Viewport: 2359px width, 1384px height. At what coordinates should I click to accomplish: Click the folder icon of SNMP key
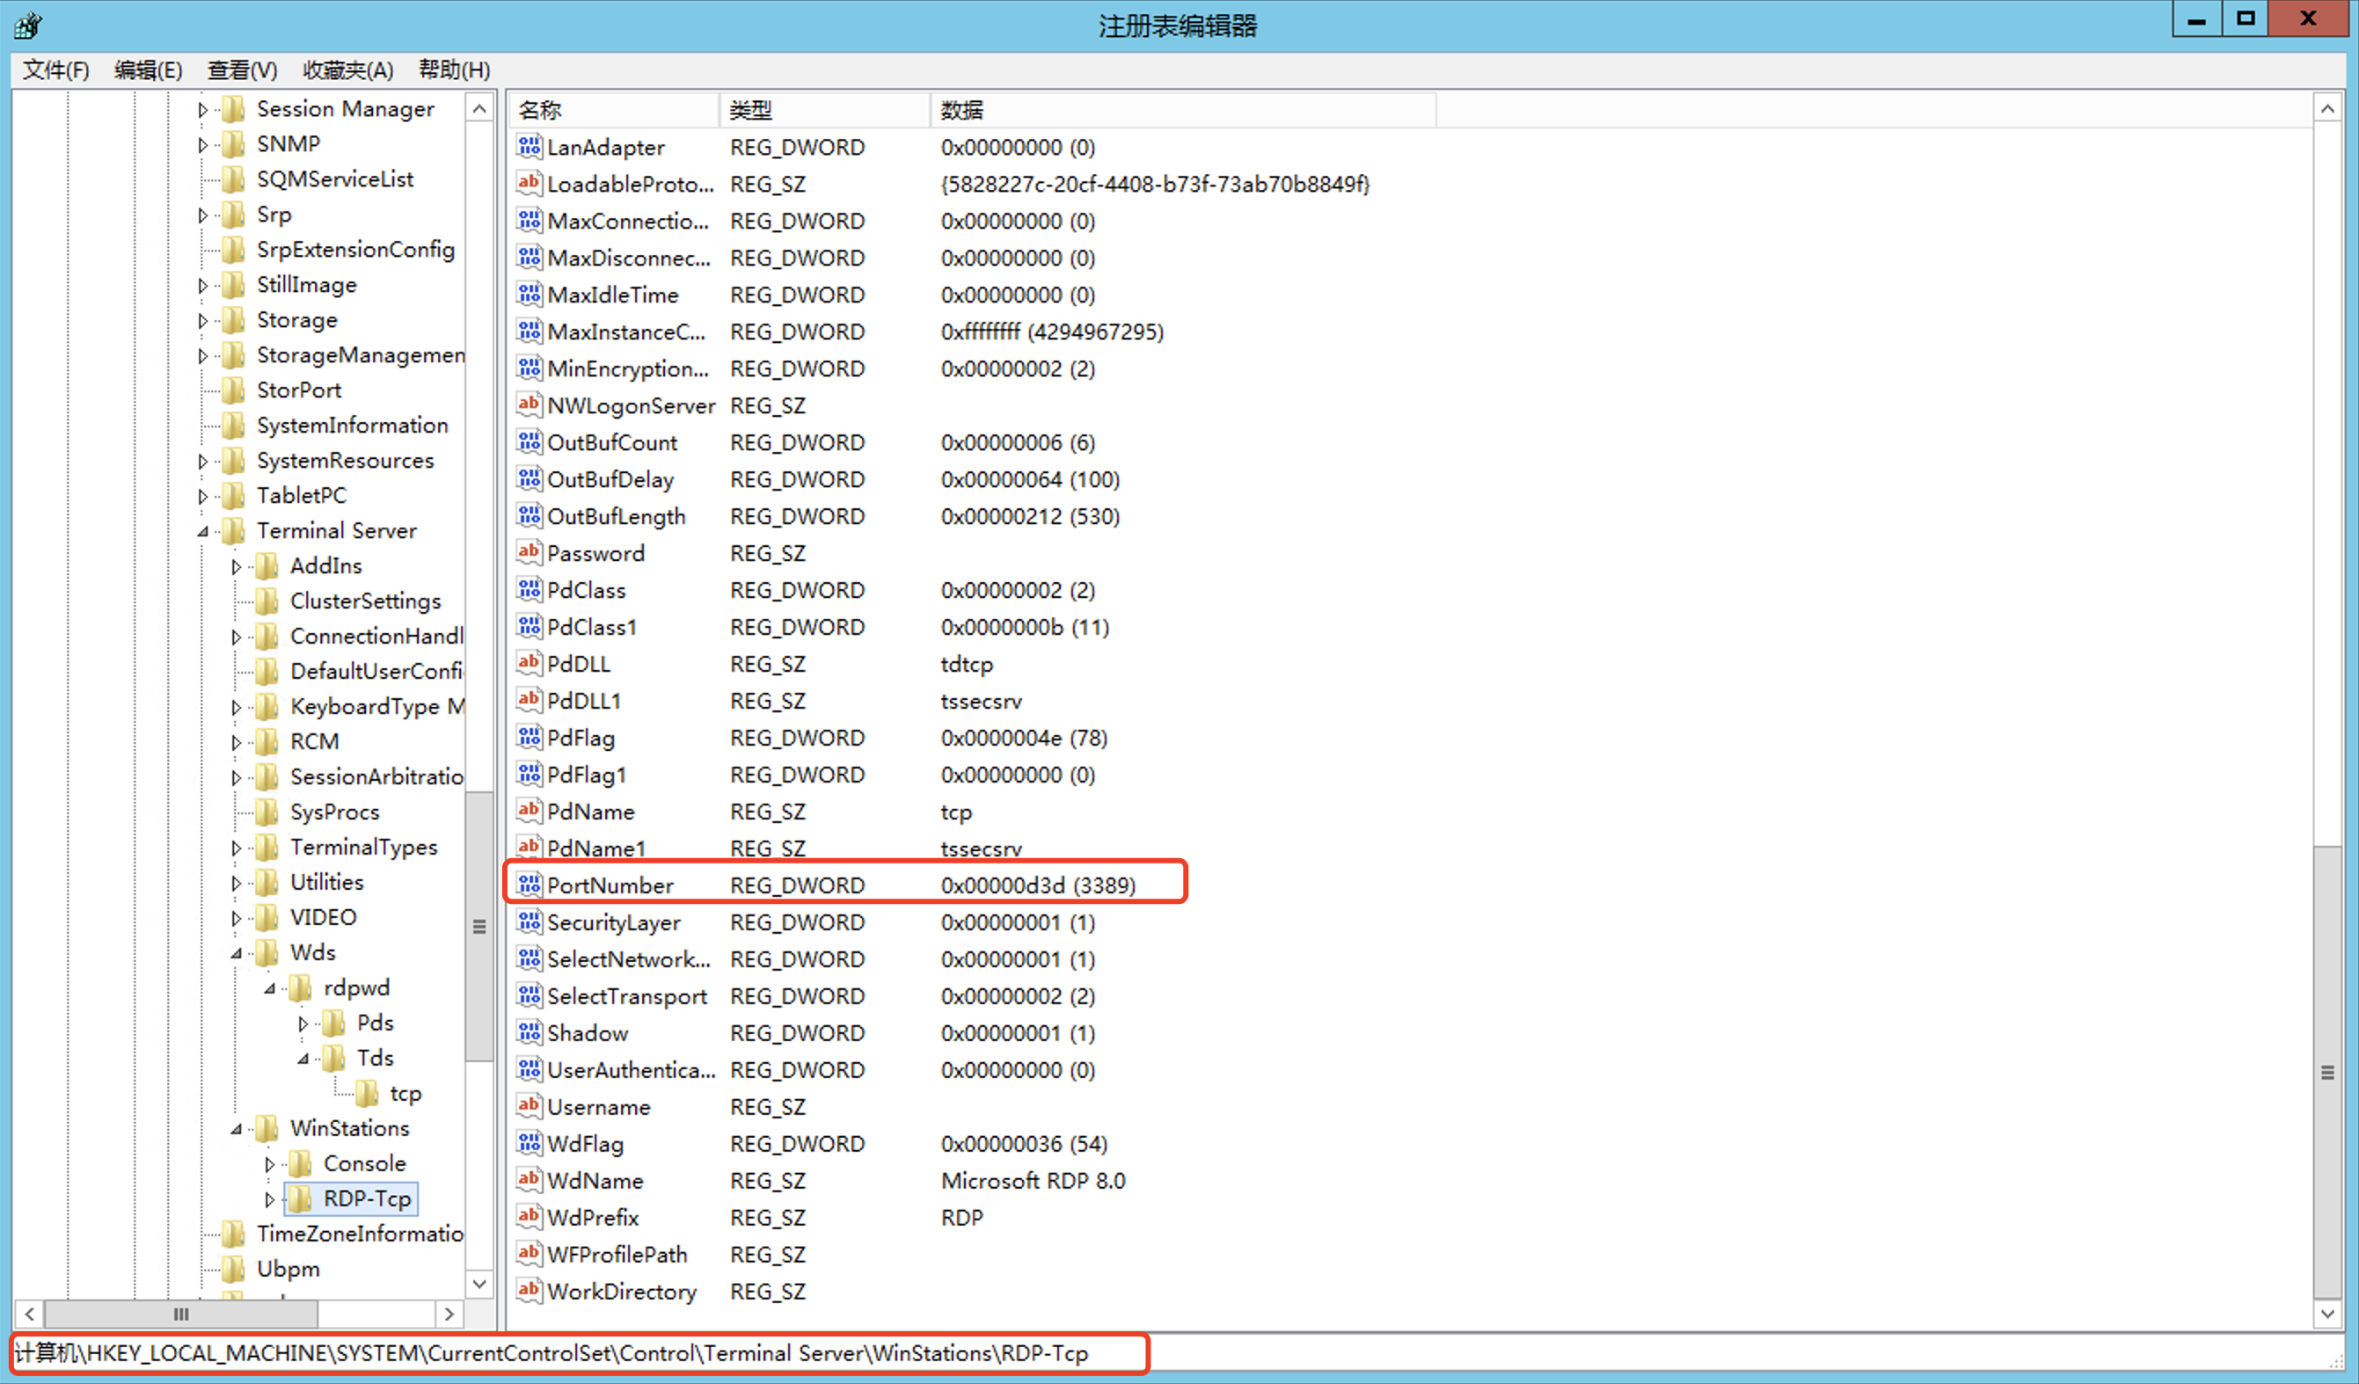[233, 144]
